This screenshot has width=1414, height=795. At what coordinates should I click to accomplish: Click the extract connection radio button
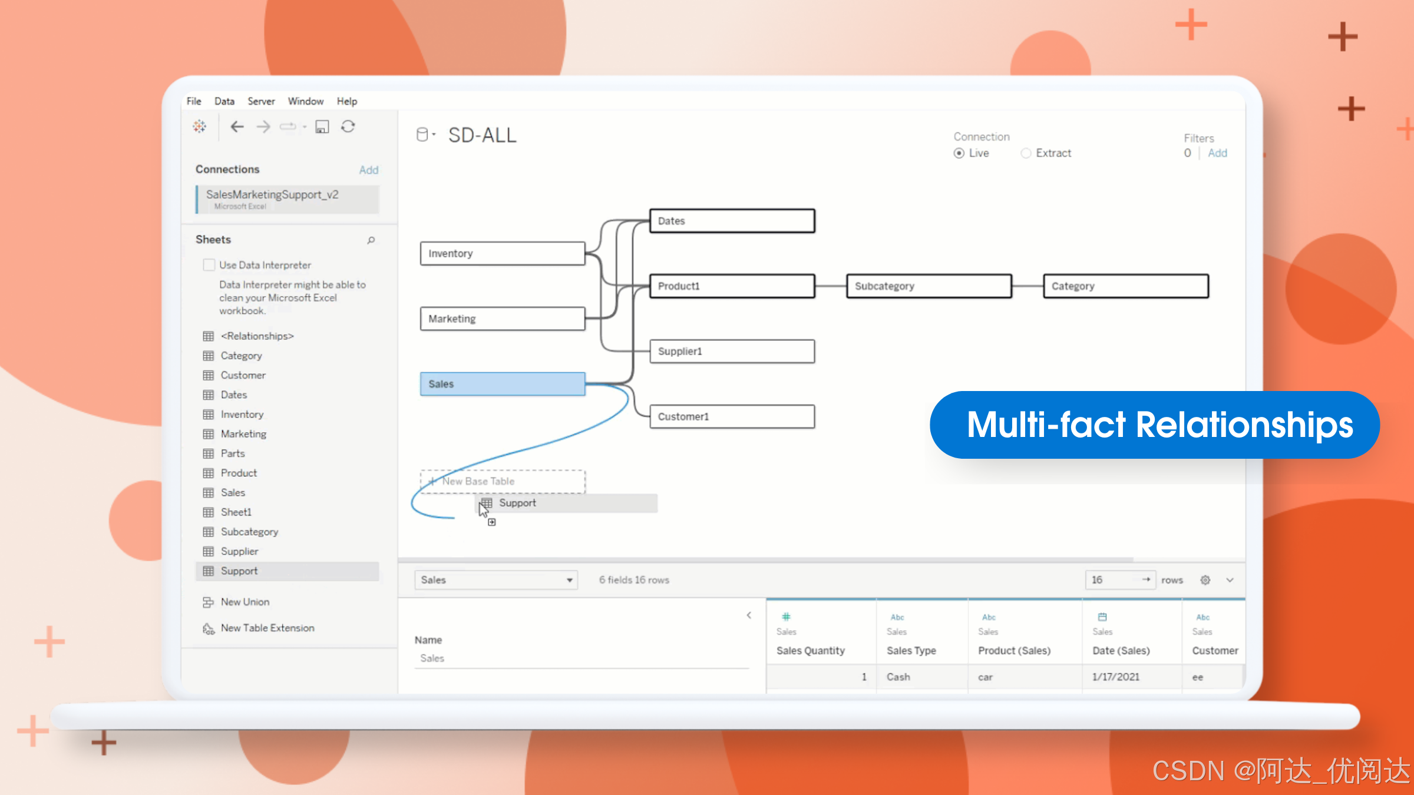coord(1026,153)
